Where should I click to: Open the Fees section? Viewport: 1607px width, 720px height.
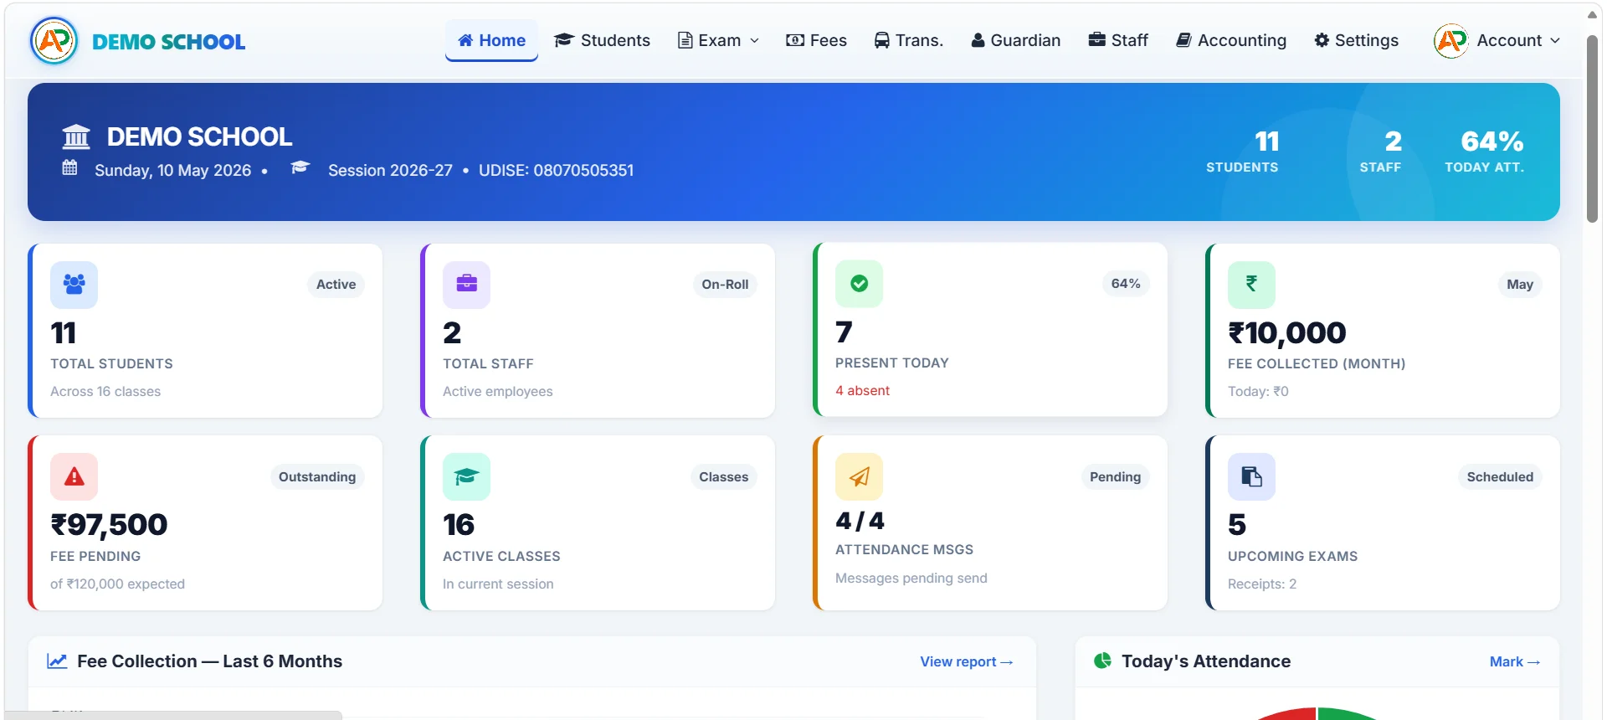click(x=816, y=40)
